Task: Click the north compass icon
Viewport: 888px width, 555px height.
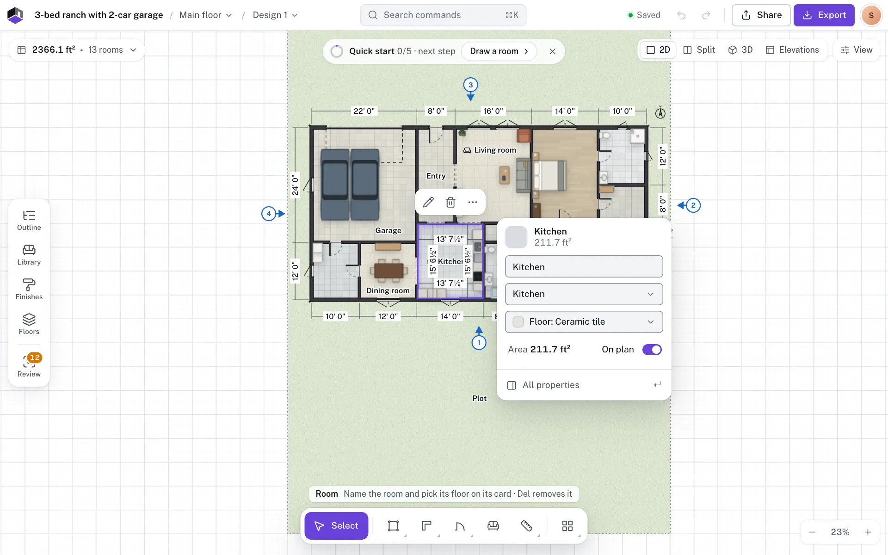Action: (x=660, y=112)
